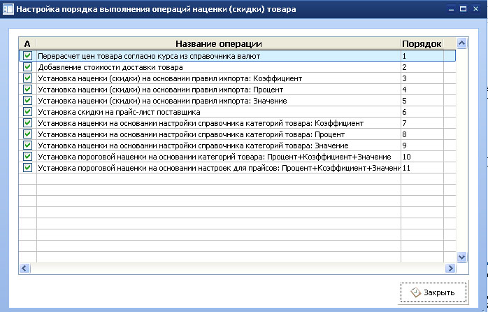Image resolution: width=488 pixels, height=312 pixels.
Task: Toggle checkbox for 'правил импорта: Процент' row
Action: tap(27, 90)
